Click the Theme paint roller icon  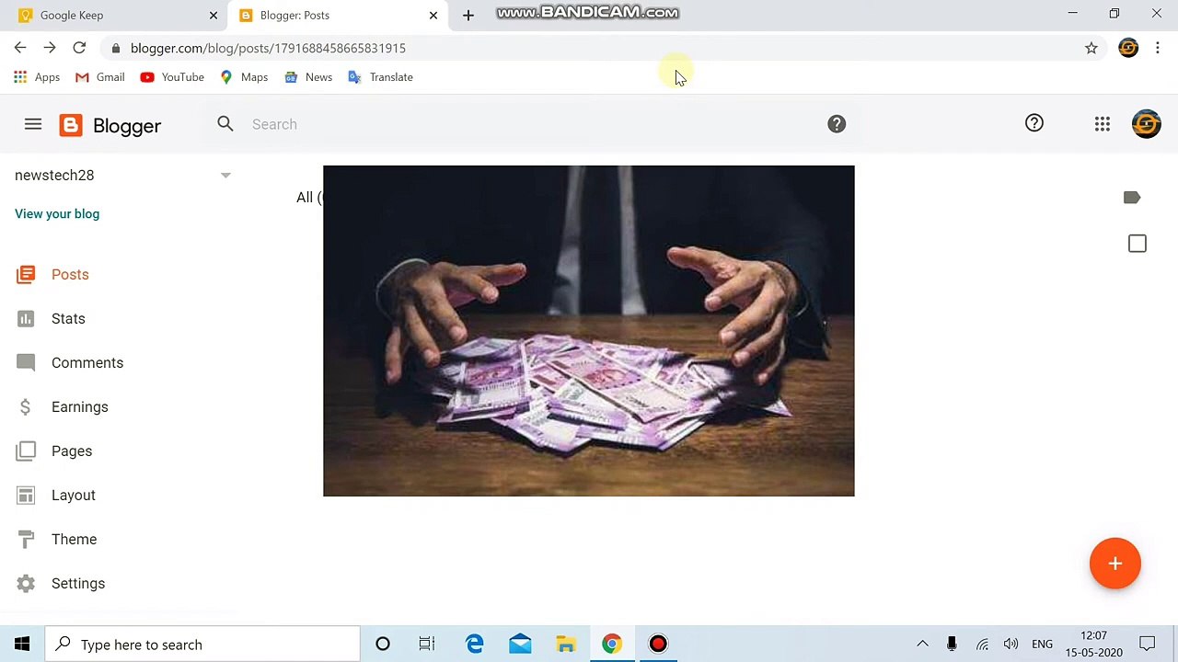tap(26, 539)
